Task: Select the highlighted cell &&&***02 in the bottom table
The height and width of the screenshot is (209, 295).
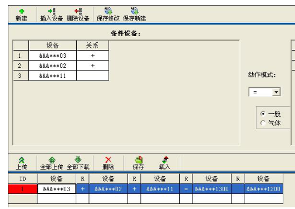Action: tap(109, 189)
